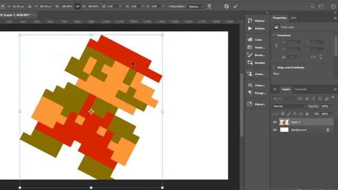338x190 pixels.
Task: Switch to the 3D tab
Action: pyautogui.click(x=275, y=89)
